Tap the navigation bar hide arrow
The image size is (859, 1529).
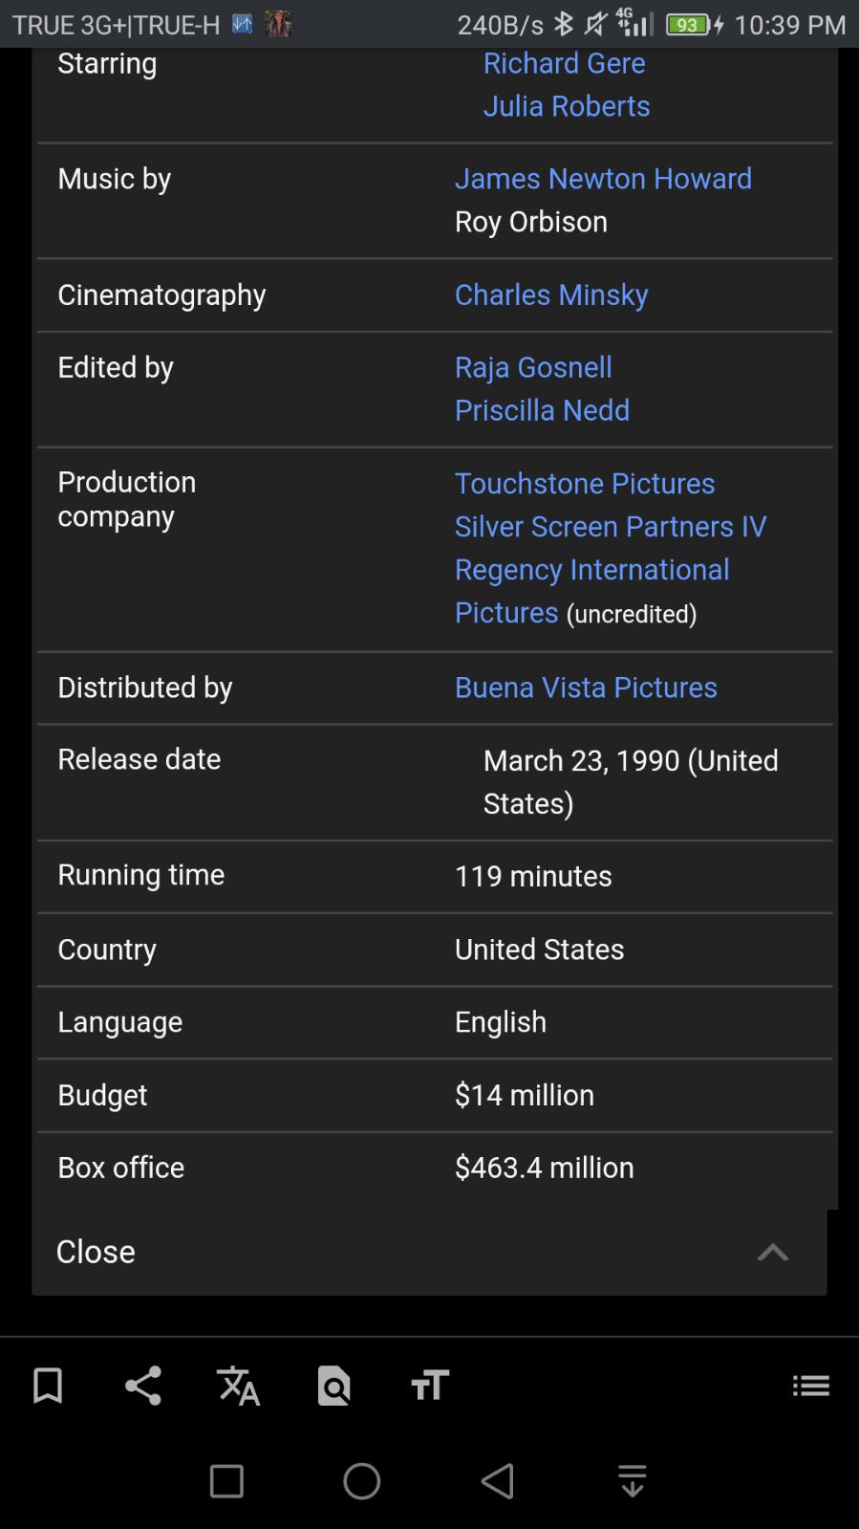[633, 1481]
